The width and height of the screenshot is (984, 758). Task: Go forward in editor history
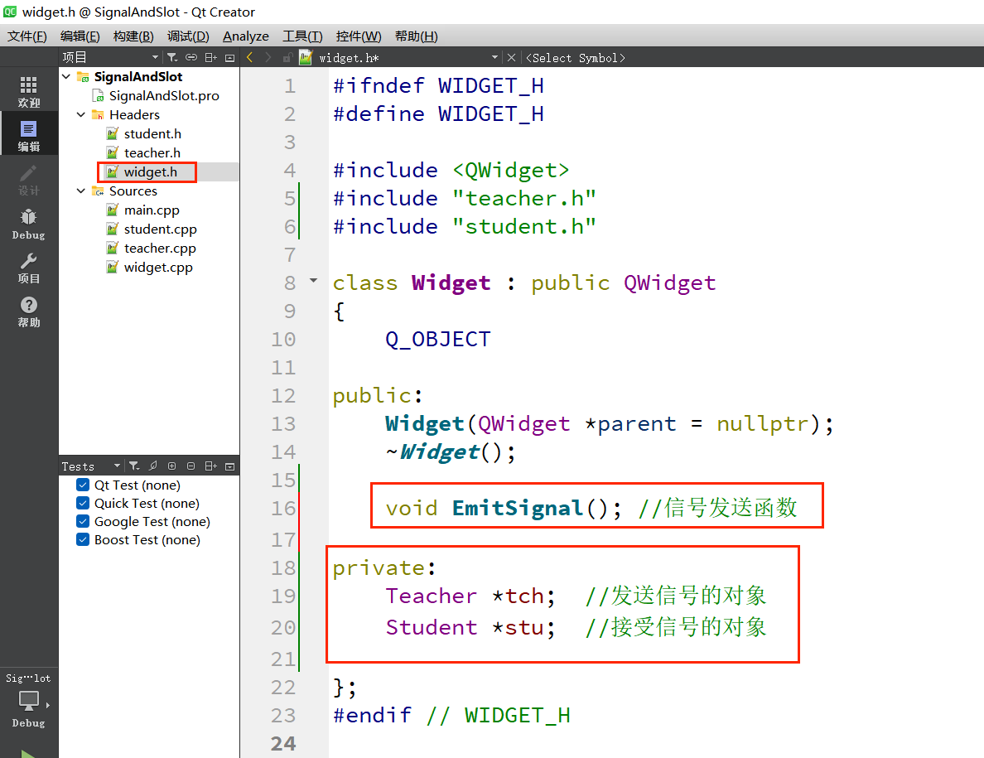click(268, 58)
